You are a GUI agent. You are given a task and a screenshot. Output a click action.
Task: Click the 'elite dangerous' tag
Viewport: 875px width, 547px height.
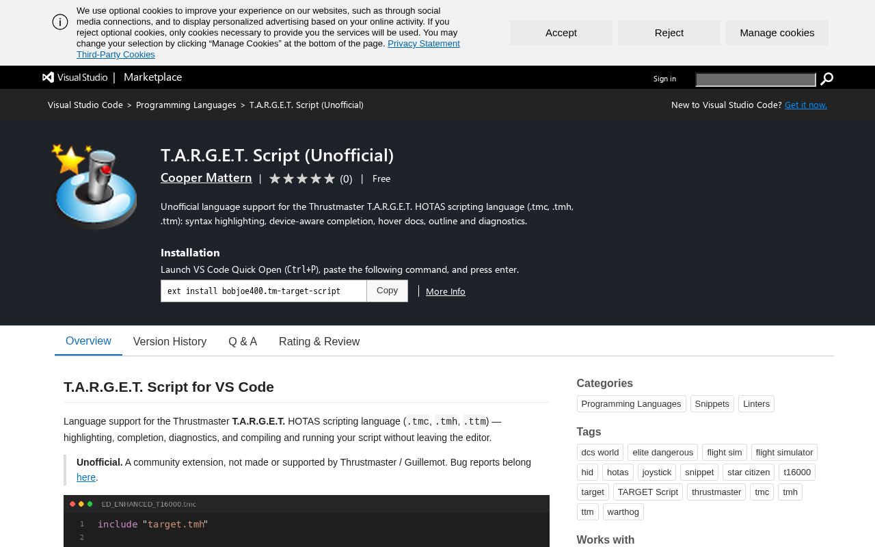(x=663, y=453)
